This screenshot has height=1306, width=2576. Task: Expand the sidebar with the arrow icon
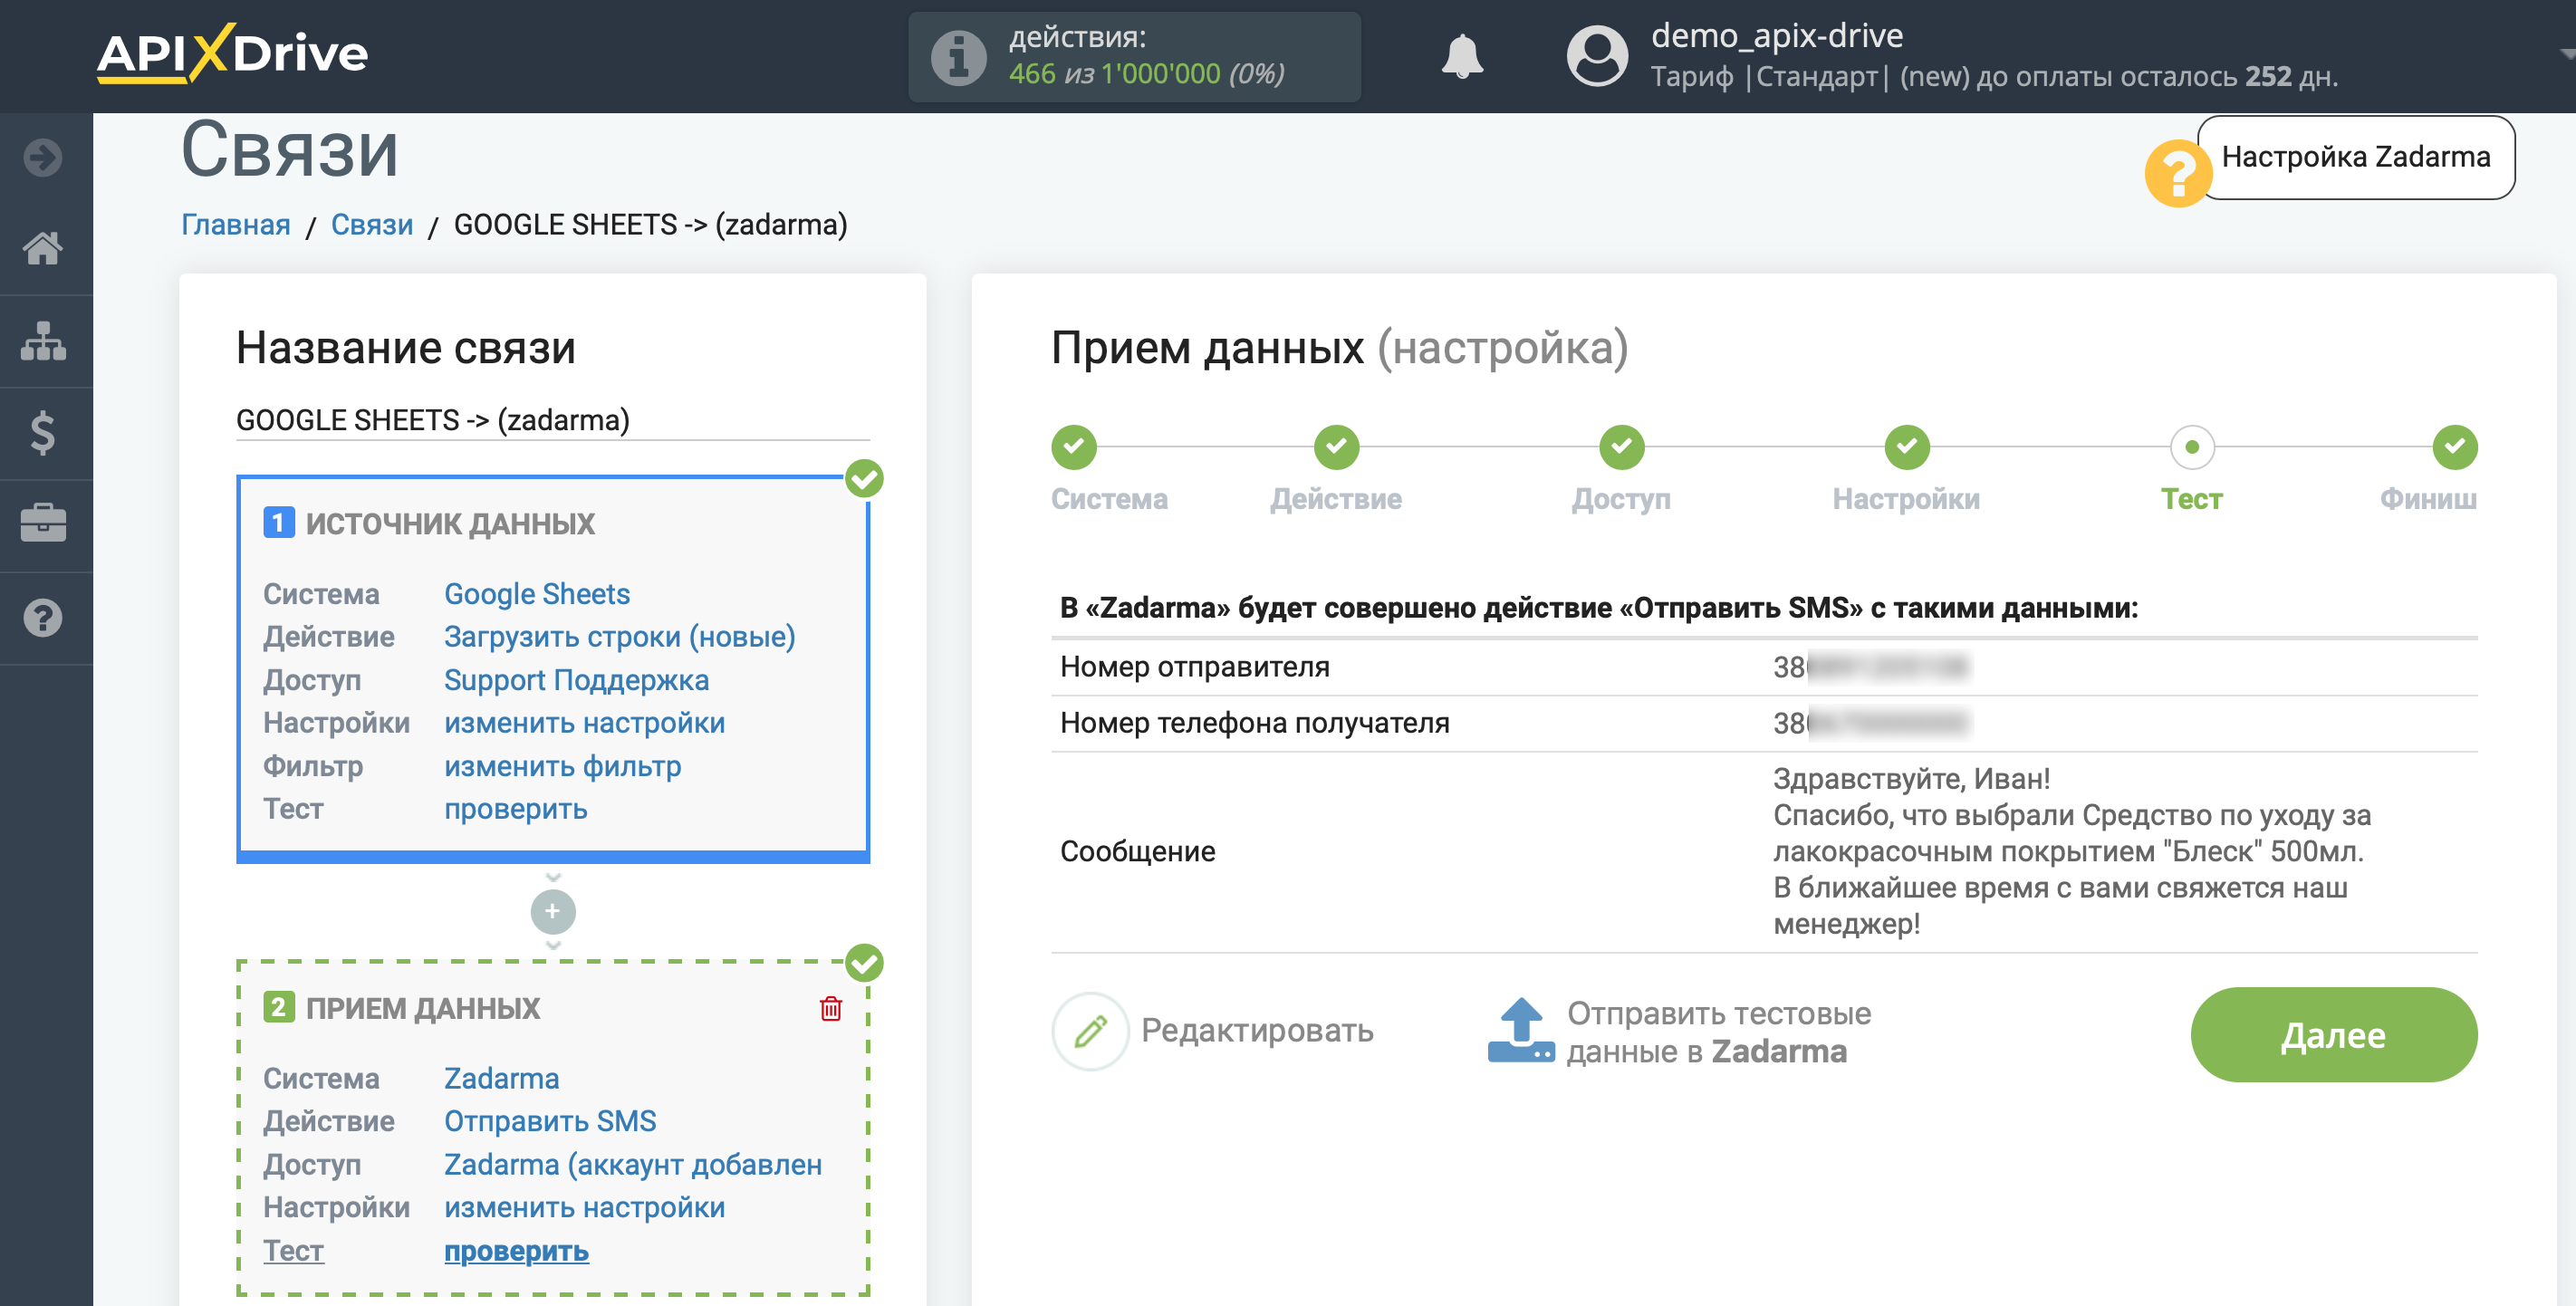(43, 157)
